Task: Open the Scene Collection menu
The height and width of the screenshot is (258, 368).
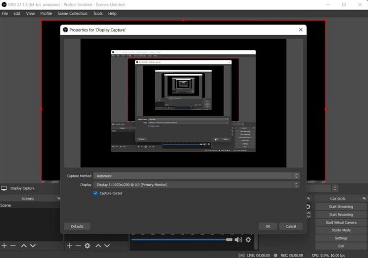Action: coord(72,13)
